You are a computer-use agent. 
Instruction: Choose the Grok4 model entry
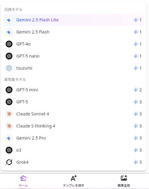click(74, 162)
